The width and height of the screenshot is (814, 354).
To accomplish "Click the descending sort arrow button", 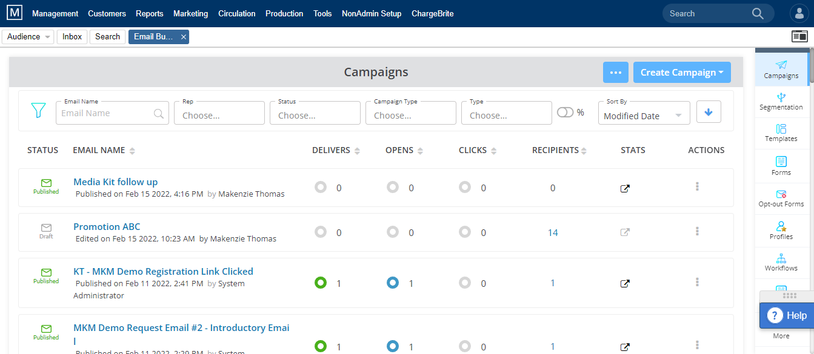I will pos(709,112).
